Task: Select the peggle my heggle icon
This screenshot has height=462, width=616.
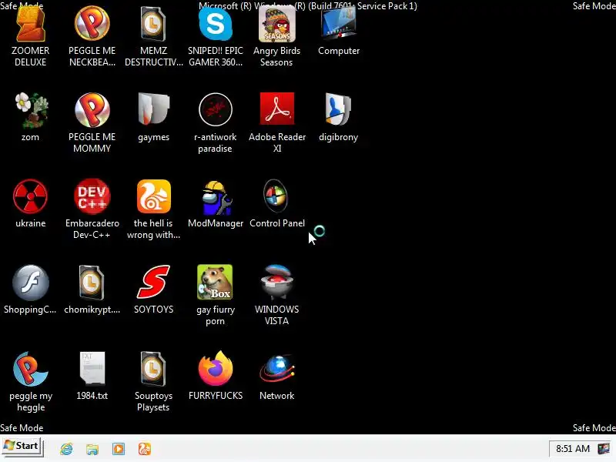Action: pyautogui.click(x=30, y=369)
